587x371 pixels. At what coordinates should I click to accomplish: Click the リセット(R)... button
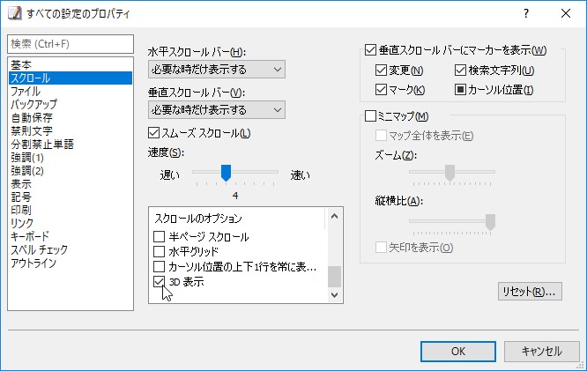point(530,292)
